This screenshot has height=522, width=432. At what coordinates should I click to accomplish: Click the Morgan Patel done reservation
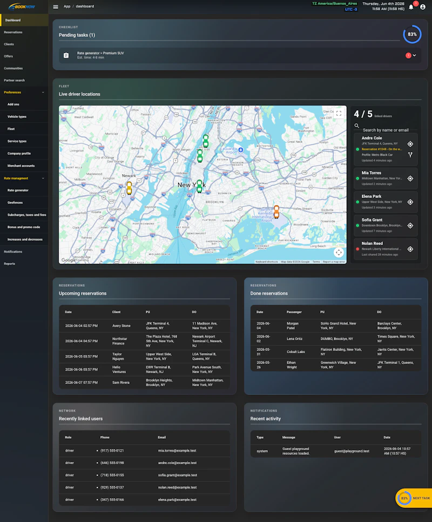tap(336, 326)
